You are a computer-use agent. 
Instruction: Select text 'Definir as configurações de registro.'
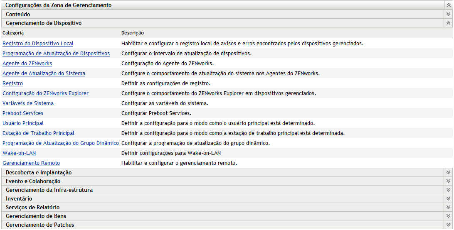[166, 83]
